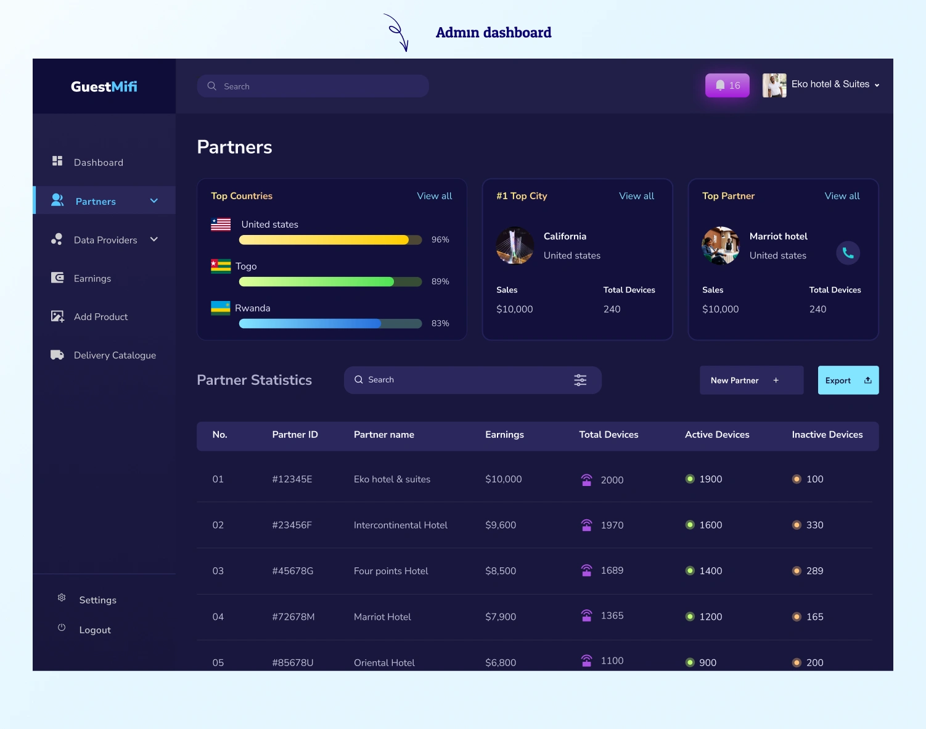Click the California city thumbnail
Screen dimensions: 926x729
(x=515, y=245)
